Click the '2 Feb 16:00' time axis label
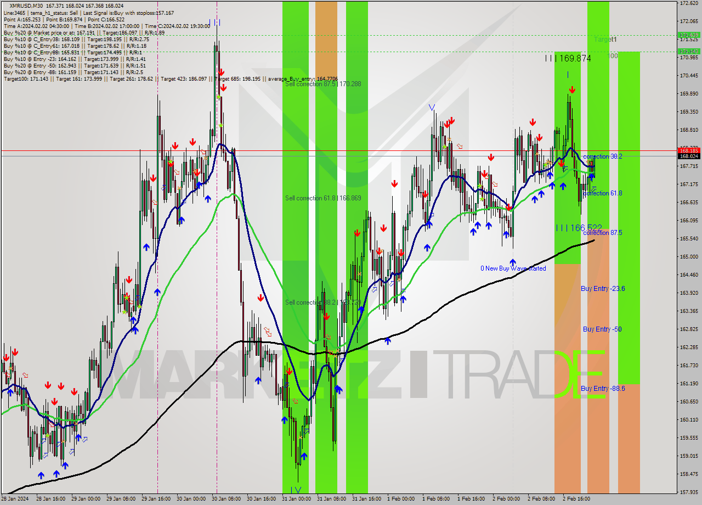 pos(576,499)
